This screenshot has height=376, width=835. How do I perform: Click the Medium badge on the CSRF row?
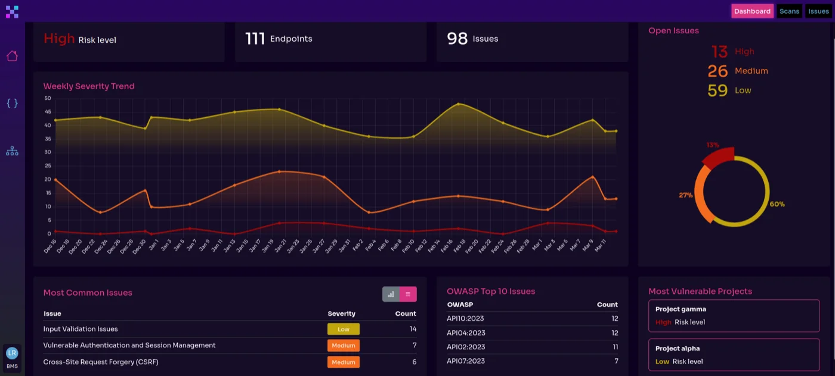343,362
